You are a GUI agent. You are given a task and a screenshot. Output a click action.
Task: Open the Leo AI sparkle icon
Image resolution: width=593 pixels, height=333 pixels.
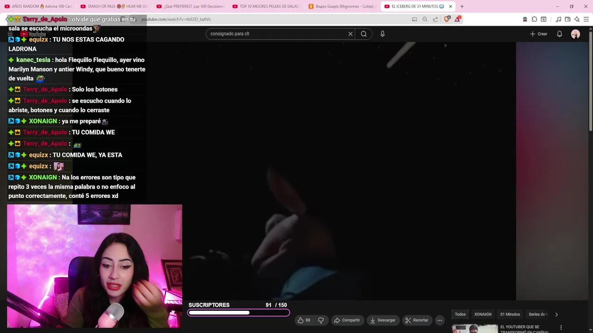click(x=577, y=19)
